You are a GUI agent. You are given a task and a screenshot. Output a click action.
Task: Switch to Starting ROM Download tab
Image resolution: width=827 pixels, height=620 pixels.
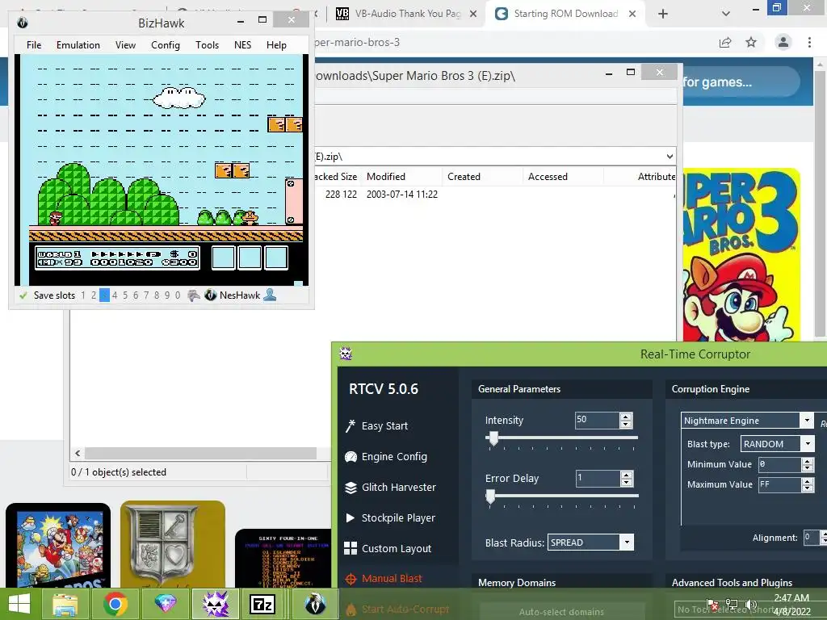(x=565, y=14)
